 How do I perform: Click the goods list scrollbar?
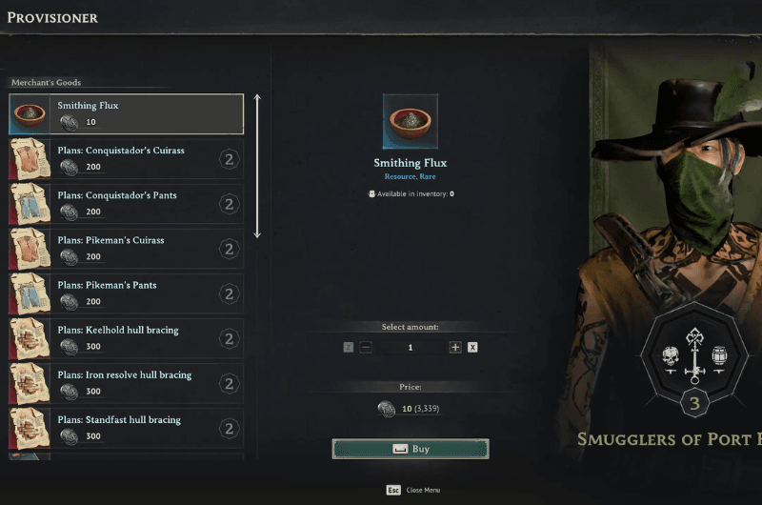(257, 166)
